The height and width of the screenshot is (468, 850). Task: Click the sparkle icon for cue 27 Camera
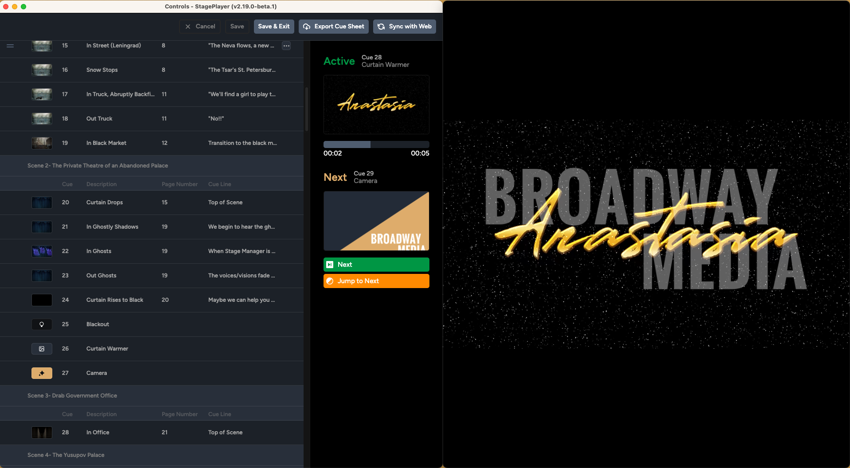(x=42, y=373)
